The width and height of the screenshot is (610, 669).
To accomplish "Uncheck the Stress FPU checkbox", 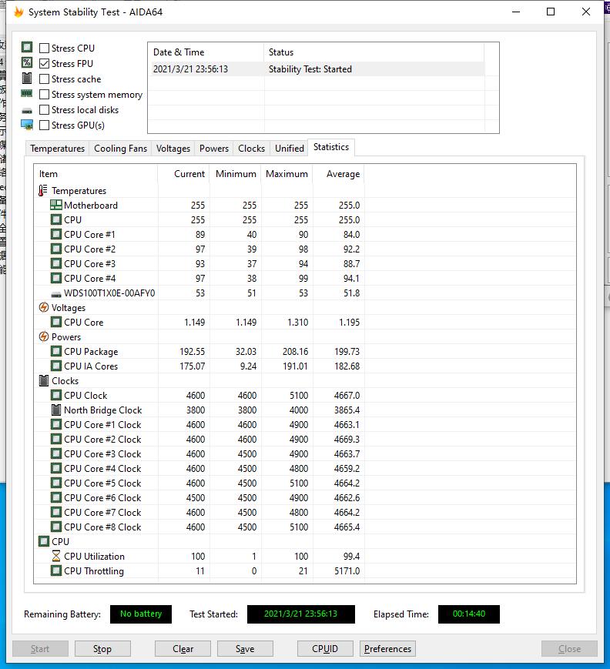I will coord(44,64).
